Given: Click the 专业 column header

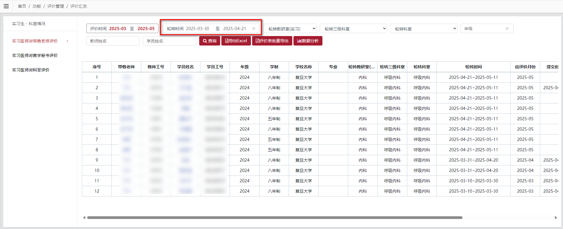Looking at the screenshot, I should [x=333, y=67].
